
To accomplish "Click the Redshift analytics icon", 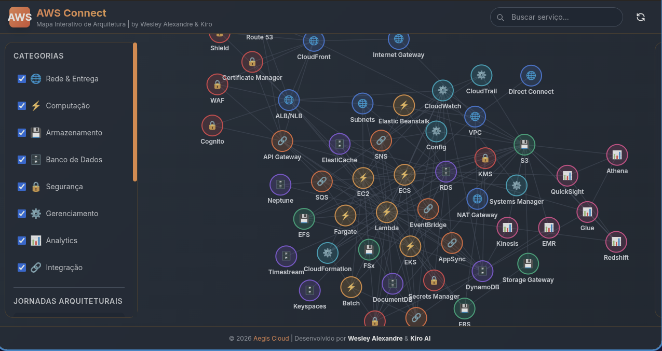I will pyautogui.click(x=616, y=241).
